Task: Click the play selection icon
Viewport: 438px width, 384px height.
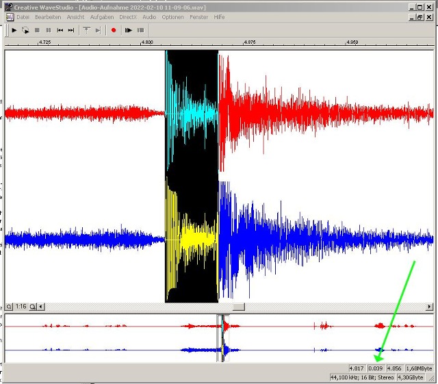Action: pyautogui.click(x=129, y=30)
